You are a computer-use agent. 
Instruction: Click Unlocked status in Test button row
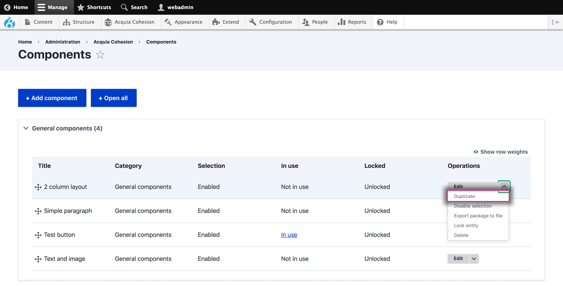[377, 235]
